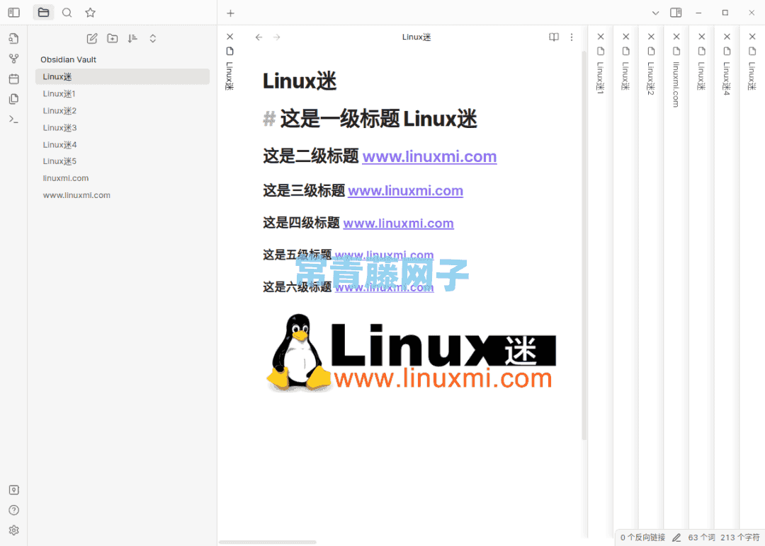Screen dimensions: 765x546
Task: Show backlinks via 0 个反向链接
Action: [x=642, y=538]
